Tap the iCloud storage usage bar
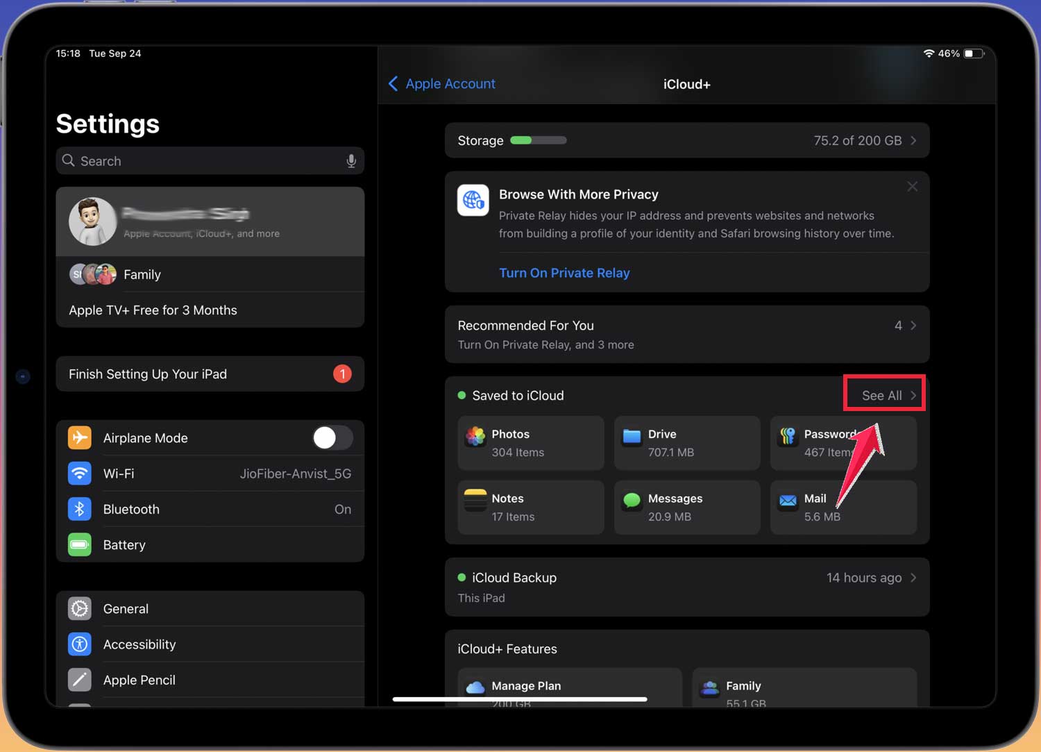This screenshot has width=1041, height=752. click(539, 141)
